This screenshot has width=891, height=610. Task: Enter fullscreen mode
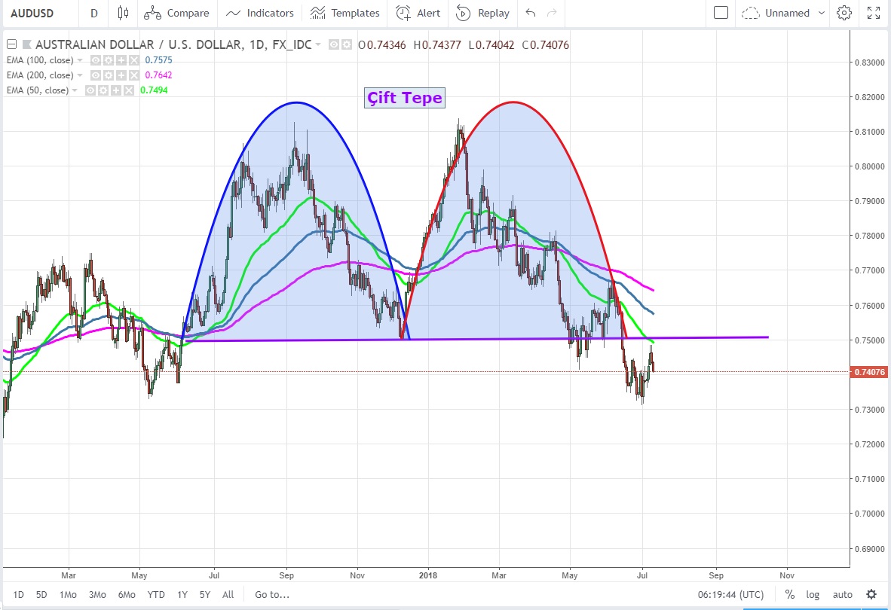(x=874, y=13)
